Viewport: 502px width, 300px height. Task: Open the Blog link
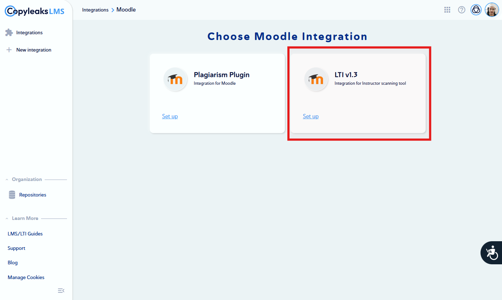point(13,262)
